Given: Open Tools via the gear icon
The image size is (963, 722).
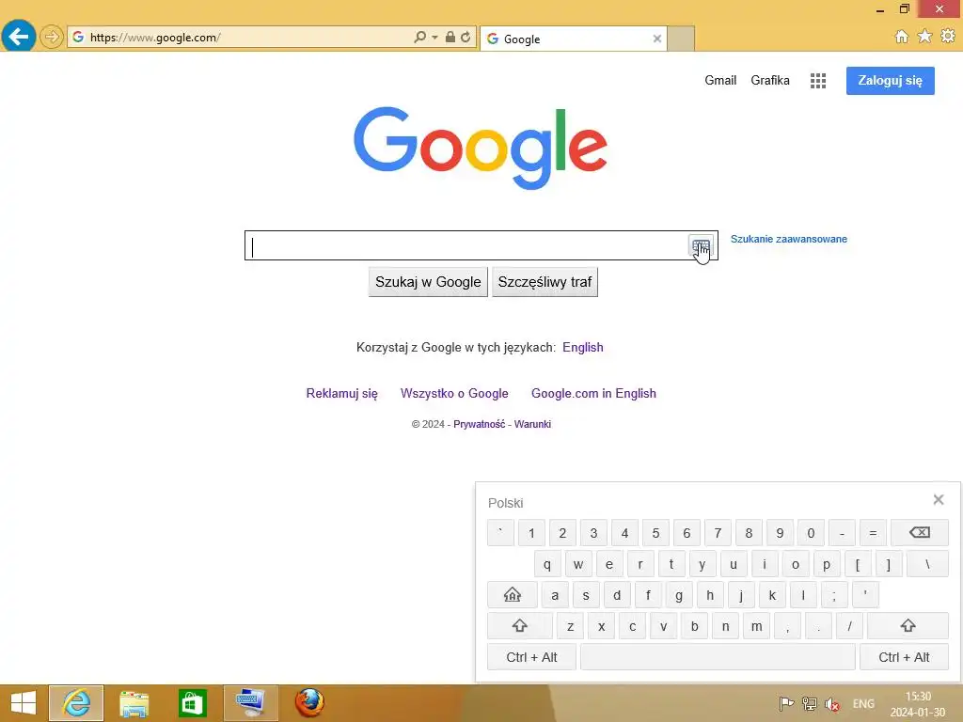Looking at the screenshot, I should (x=948, y=37).
